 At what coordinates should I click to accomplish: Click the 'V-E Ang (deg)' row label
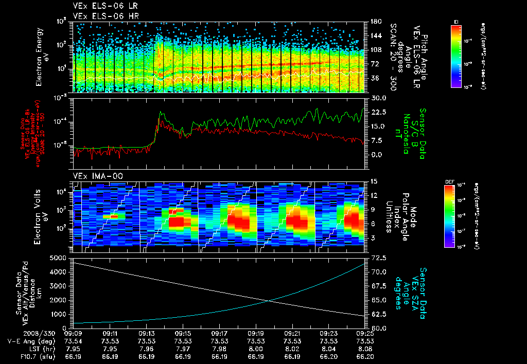point(31,341)
